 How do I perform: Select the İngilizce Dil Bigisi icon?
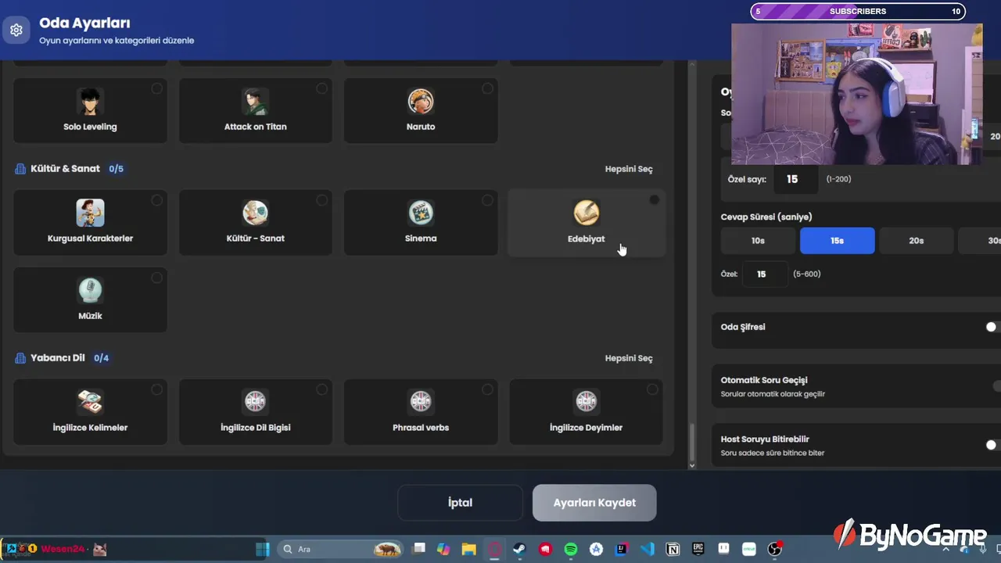coord(255,402)
